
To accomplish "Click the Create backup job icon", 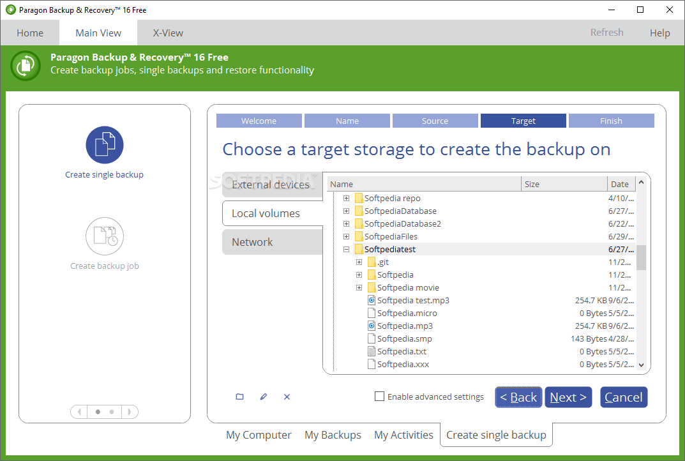I will point(105,236).
